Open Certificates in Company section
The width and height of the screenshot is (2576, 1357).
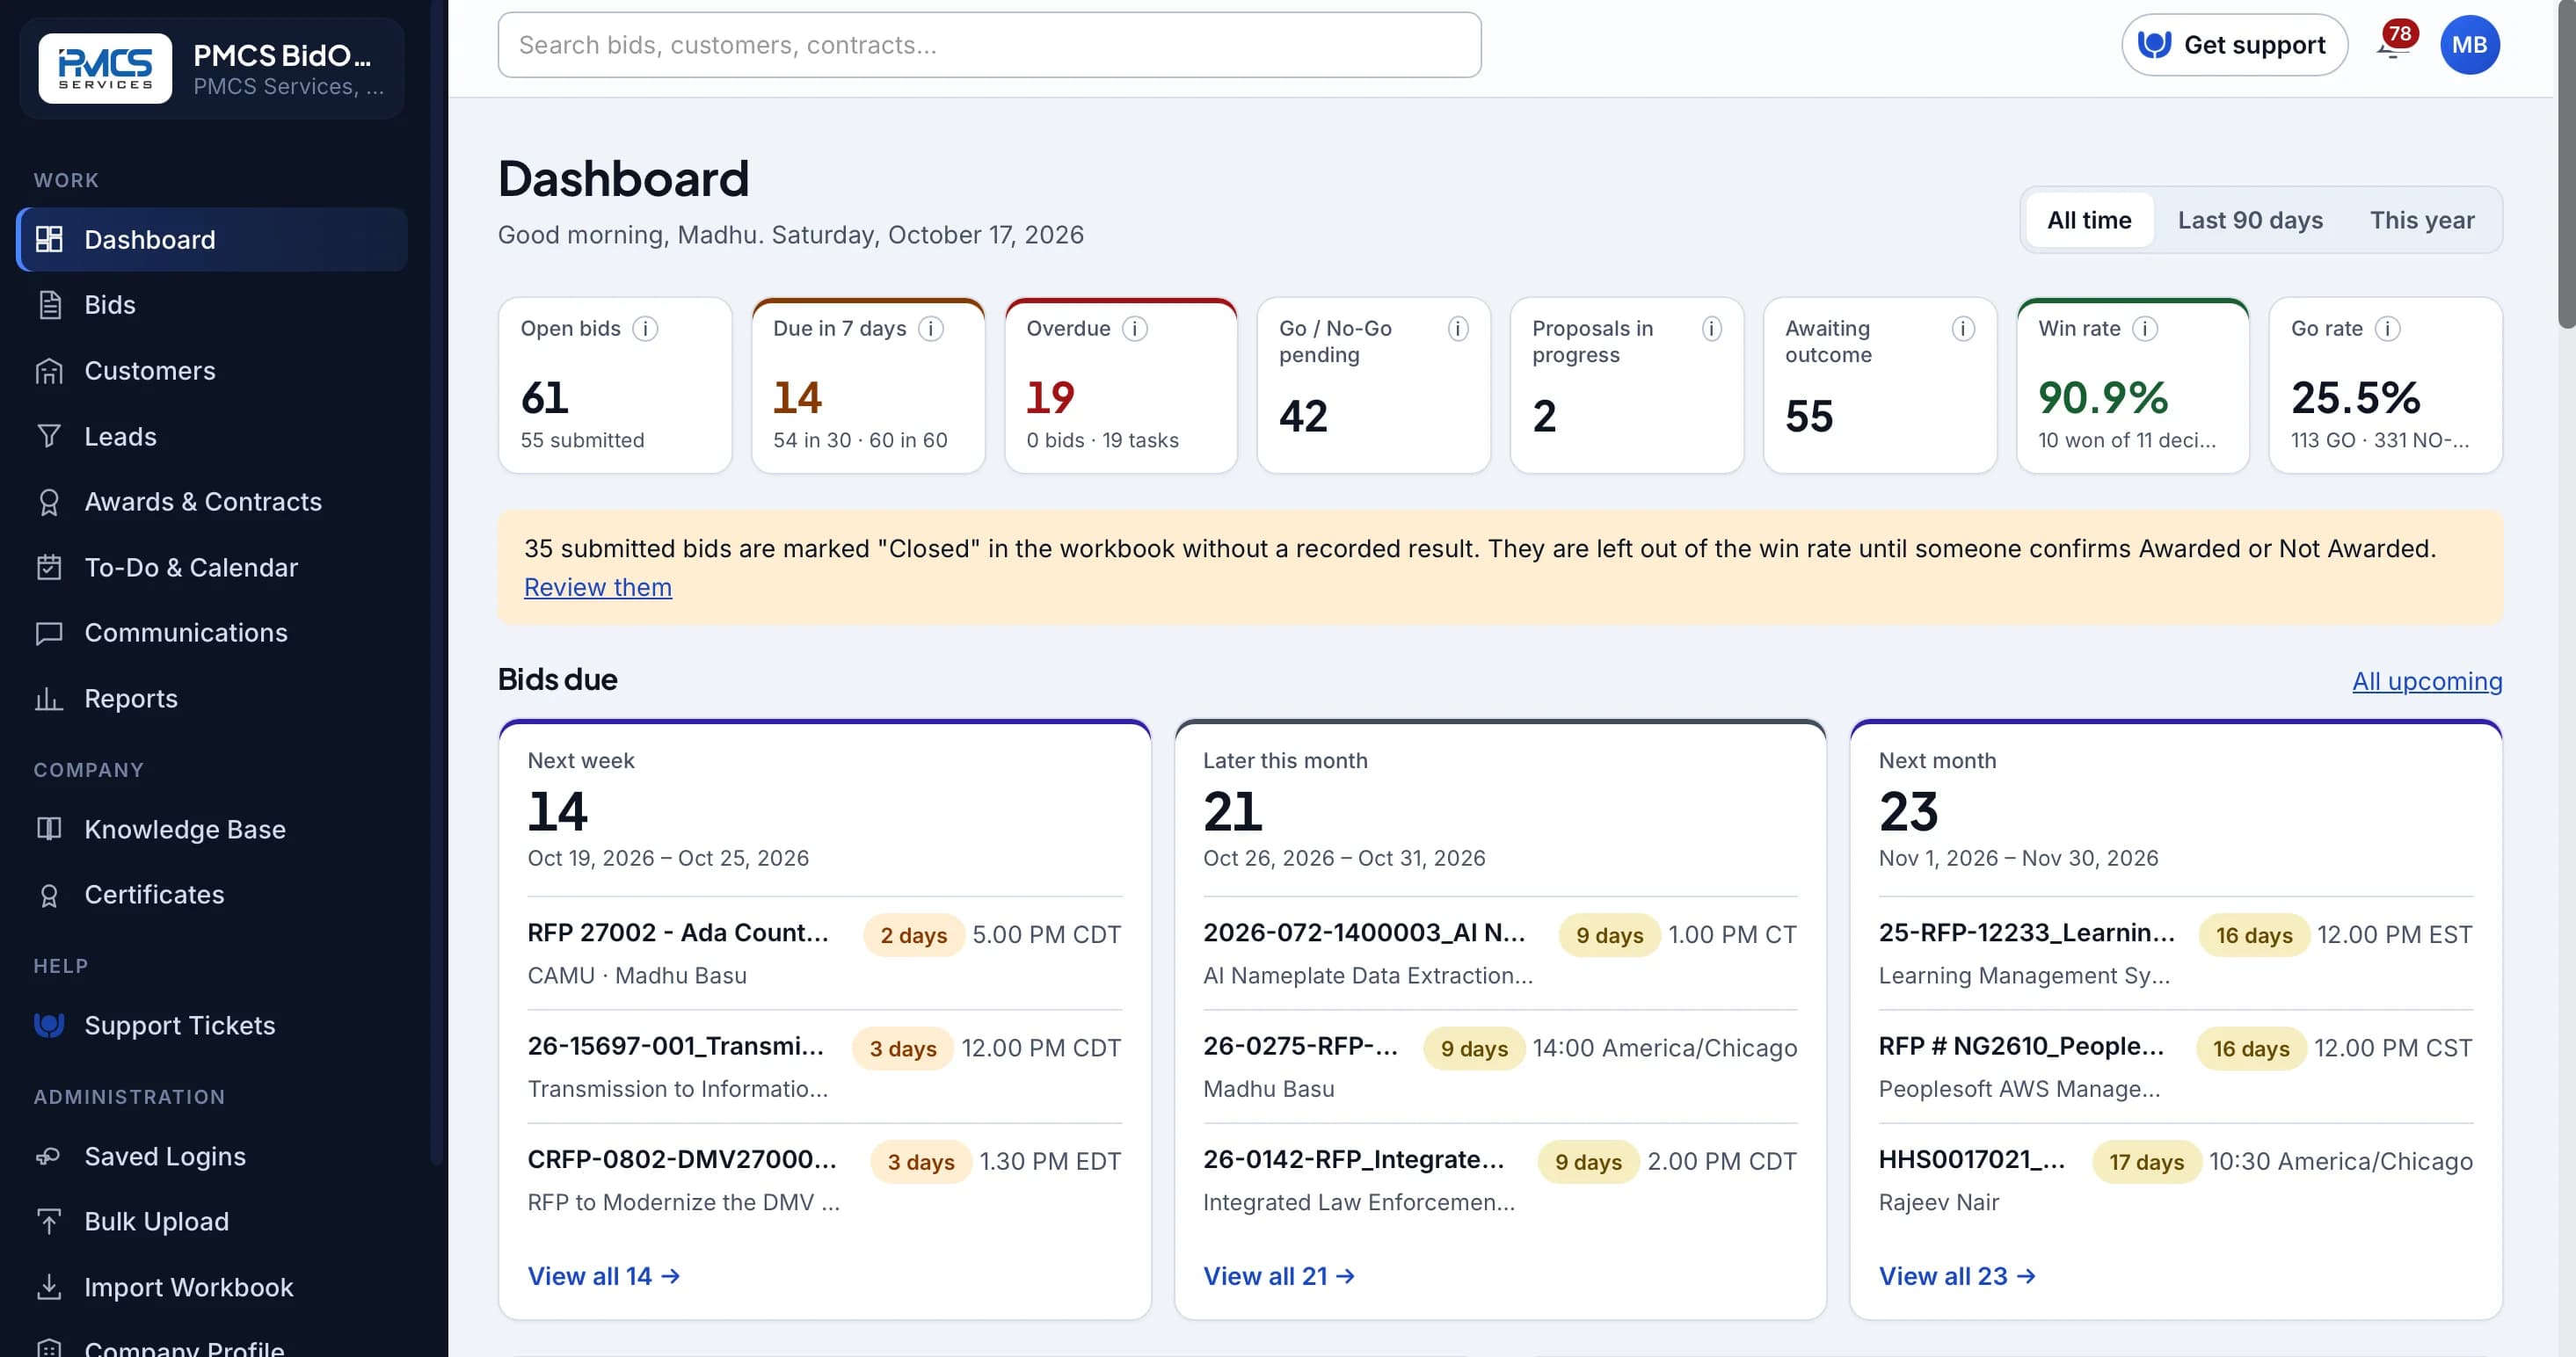tap(212, 895)
